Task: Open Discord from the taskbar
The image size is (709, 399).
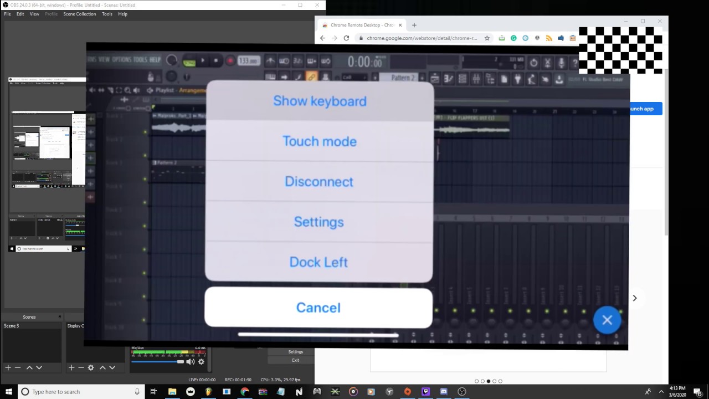Action: 444,392
